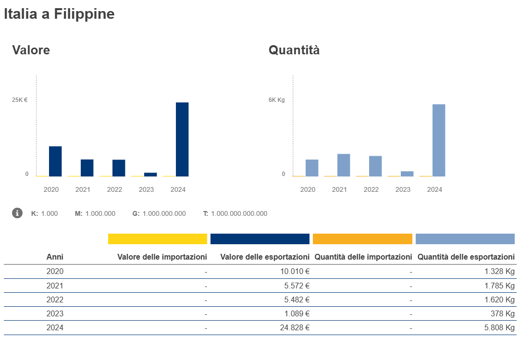Click the Quantità delle esportazioni column header
Viewport: 520px width, 337px height.
pos(466,257)
